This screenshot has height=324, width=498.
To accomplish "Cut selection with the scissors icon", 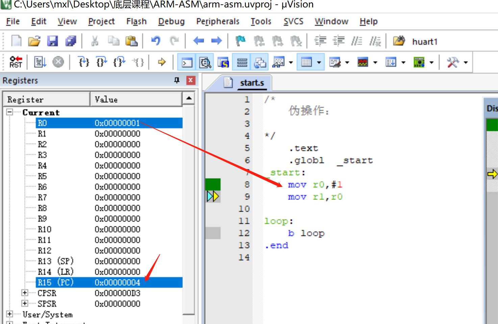I will coord(95,41).
